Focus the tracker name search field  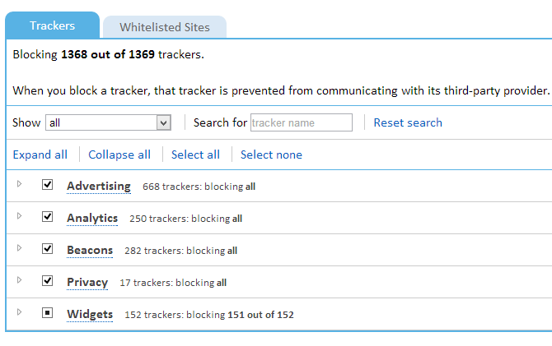[x=301, y=122]
